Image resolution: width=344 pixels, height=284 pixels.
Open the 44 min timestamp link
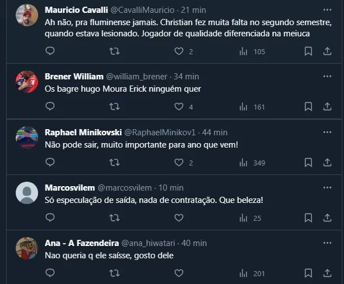[x=215, y=132]
